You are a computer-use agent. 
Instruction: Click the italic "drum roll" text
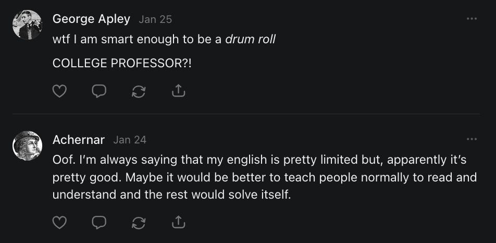point(250,40)
